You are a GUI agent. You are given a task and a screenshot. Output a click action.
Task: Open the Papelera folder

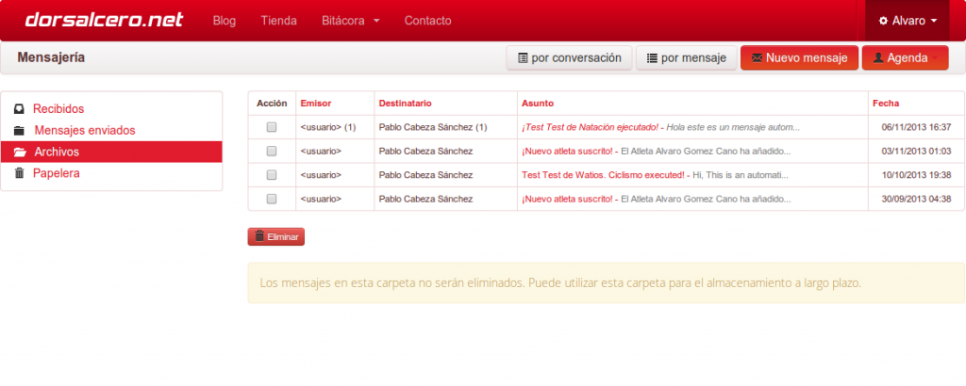tap(56, 173)
